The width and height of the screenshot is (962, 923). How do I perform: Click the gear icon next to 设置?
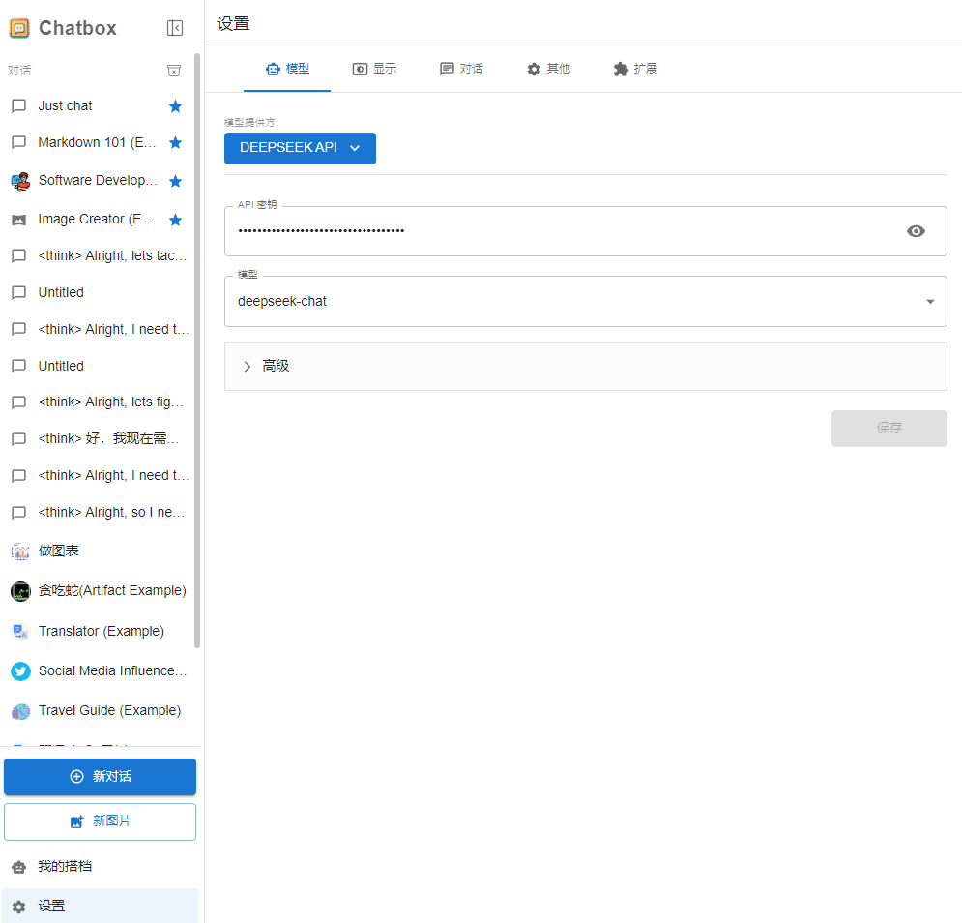tap(19, 907)
